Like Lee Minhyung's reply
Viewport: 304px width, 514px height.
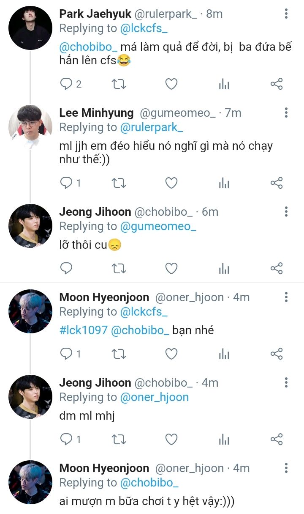coord(171,183)
